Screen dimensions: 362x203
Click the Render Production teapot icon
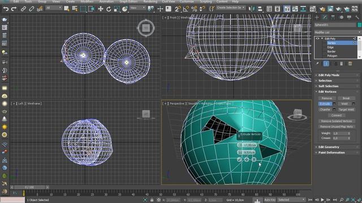[338, 9]
